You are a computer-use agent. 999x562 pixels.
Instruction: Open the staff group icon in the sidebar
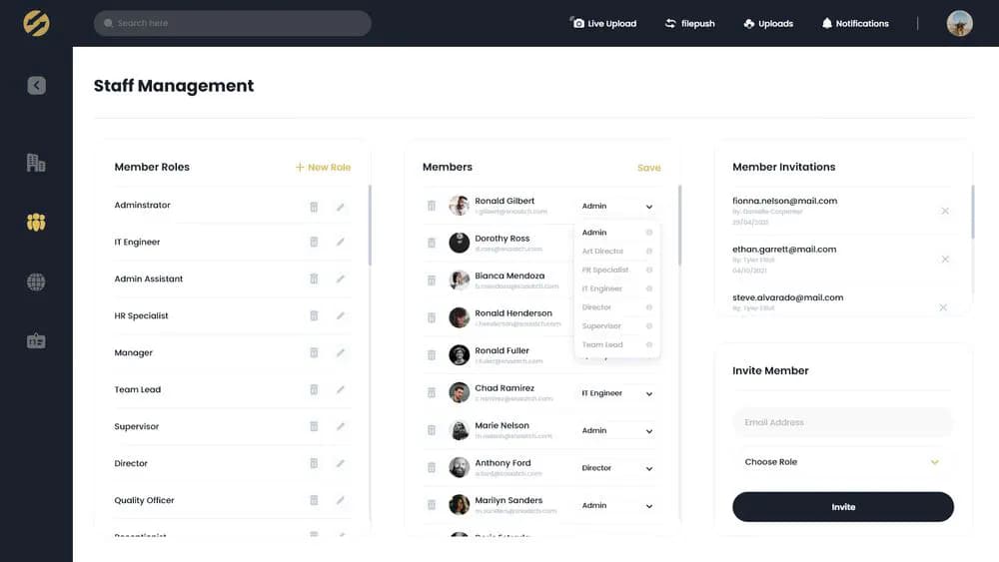(x=36, y=223)
